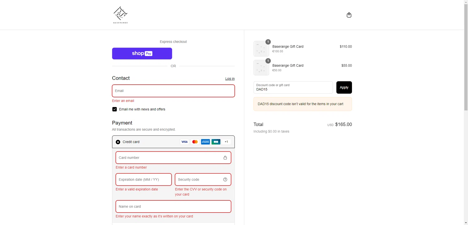Click the Express checkout label

tap(173, 42)
